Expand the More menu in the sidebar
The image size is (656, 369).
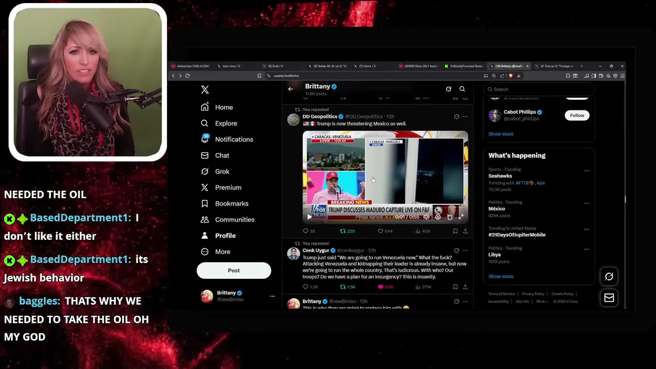pos(216,252)
